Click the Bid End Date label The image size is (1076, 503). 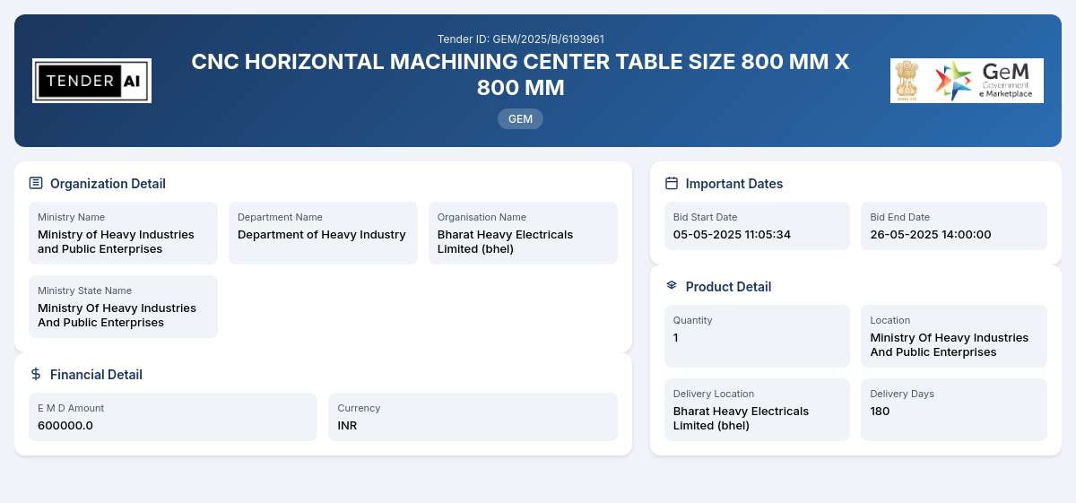coord(899,217)
